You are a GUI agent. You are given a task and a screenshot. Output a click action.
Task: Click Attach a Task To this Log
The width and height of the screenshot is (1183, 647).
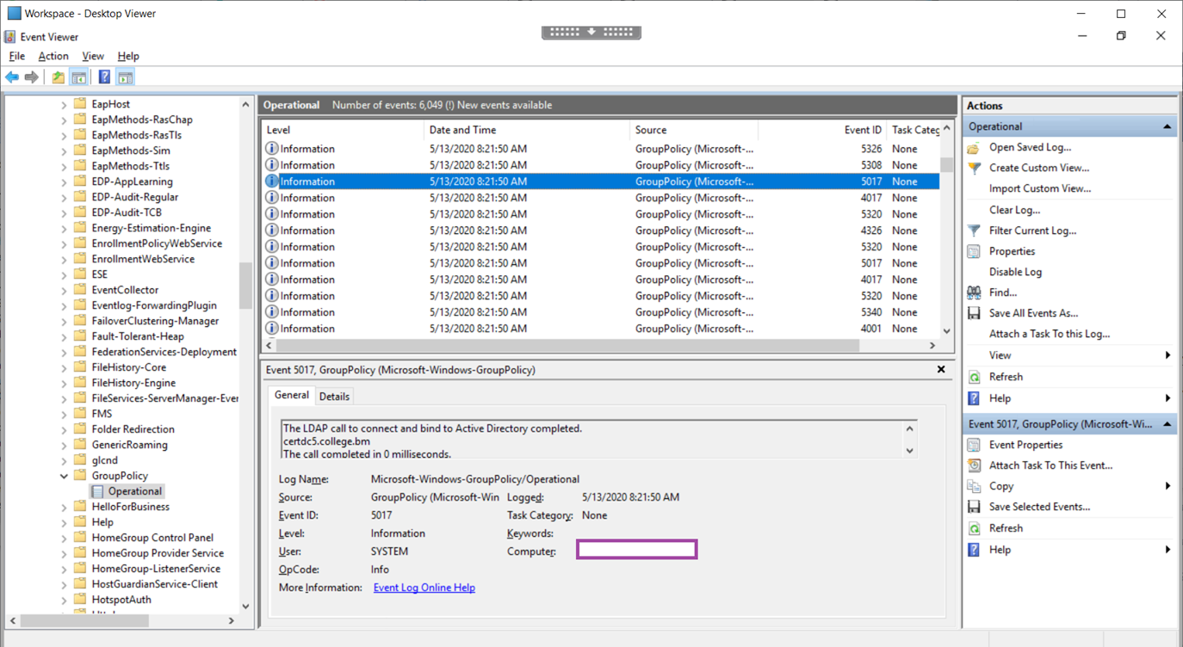click(x=1050, y=334)
